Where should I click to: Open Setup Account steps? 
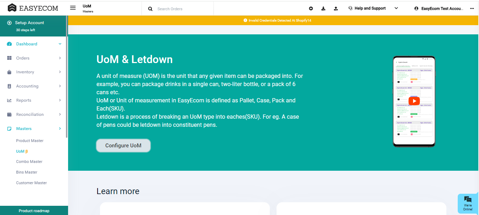point(33,26)
